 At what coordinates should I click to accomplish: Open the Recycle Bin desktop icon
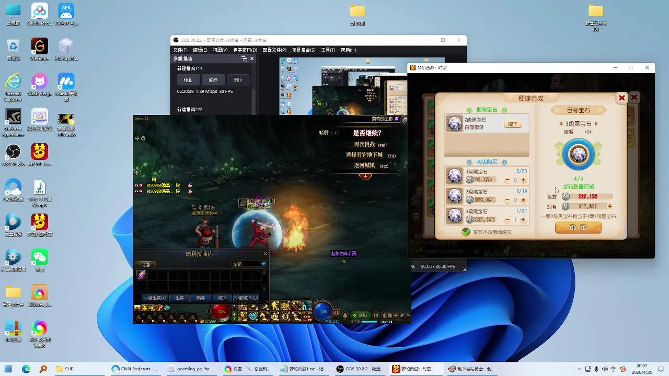[x=13, y=49]
